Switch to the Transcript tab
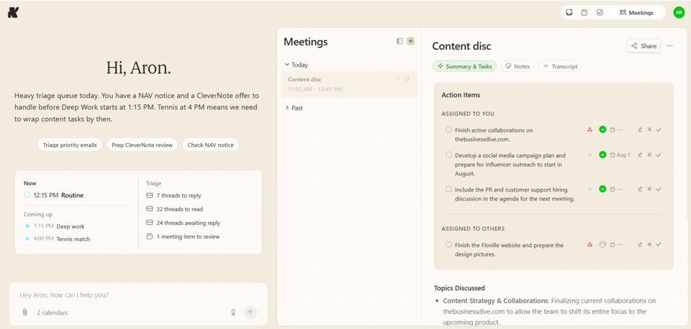Screen dimensions: 691x329 560,66
